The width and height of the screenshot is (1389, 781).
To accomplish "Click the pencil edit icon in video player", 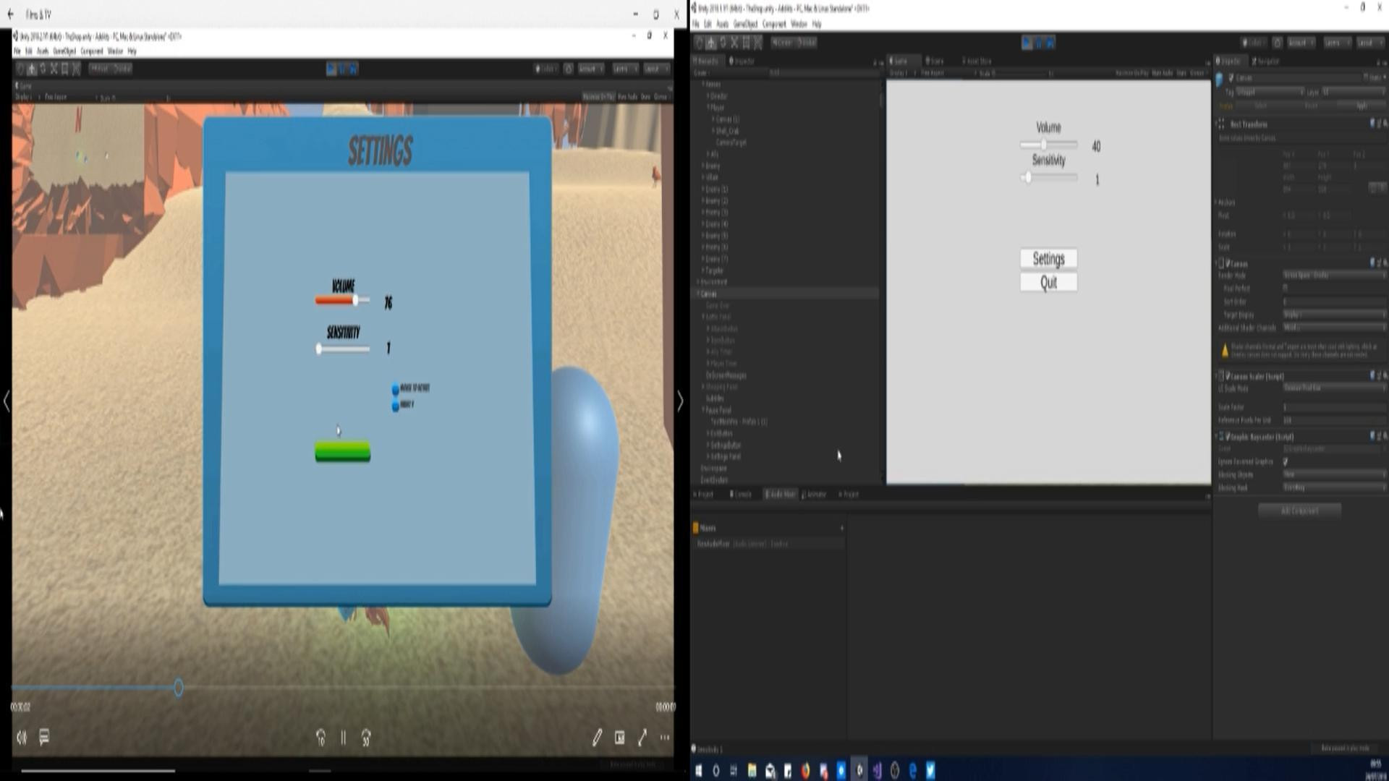I will 597,738.
